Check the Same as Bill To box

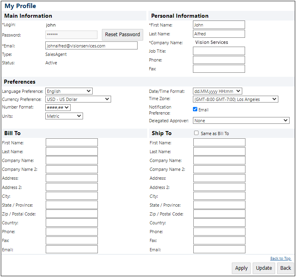point(196,133)
